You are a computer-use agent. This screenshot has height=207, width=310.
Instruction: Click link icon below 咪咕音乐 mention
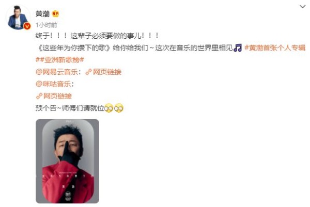39,96
